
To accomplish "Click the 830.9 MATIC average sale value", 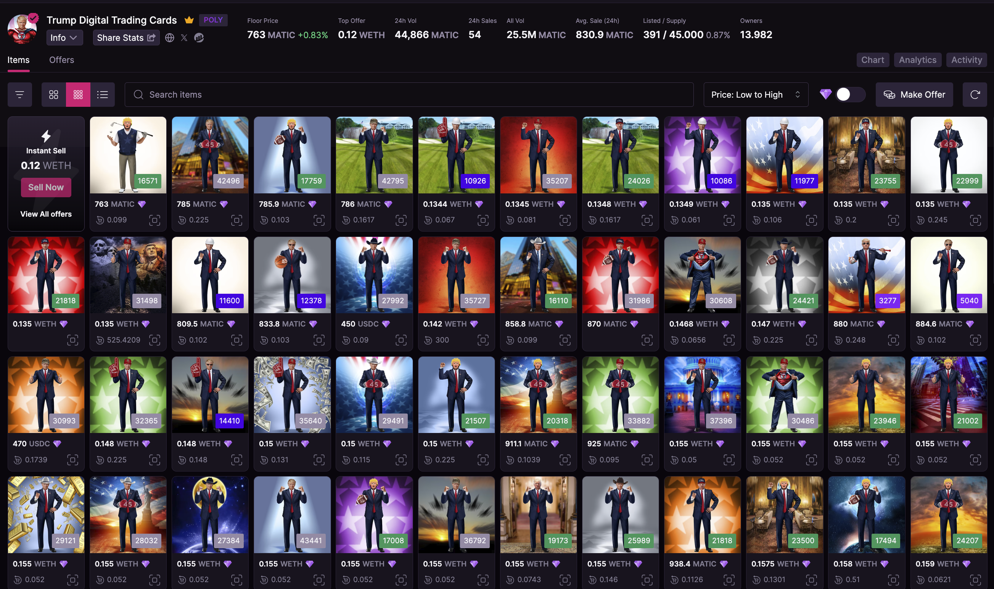I will [x=604, y=35].
